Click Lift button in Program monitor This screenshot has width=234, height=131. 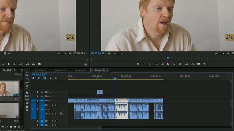coord(187,64)
